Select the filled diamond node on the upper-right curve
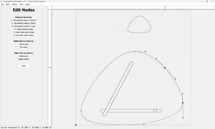This screenshot has height=129, width=215. (165, 68)
